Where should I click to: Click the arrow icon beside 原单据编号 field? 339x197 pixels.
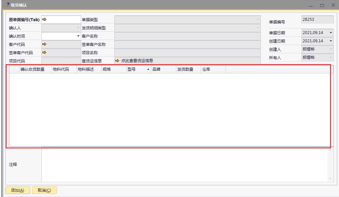pos(44,20)
